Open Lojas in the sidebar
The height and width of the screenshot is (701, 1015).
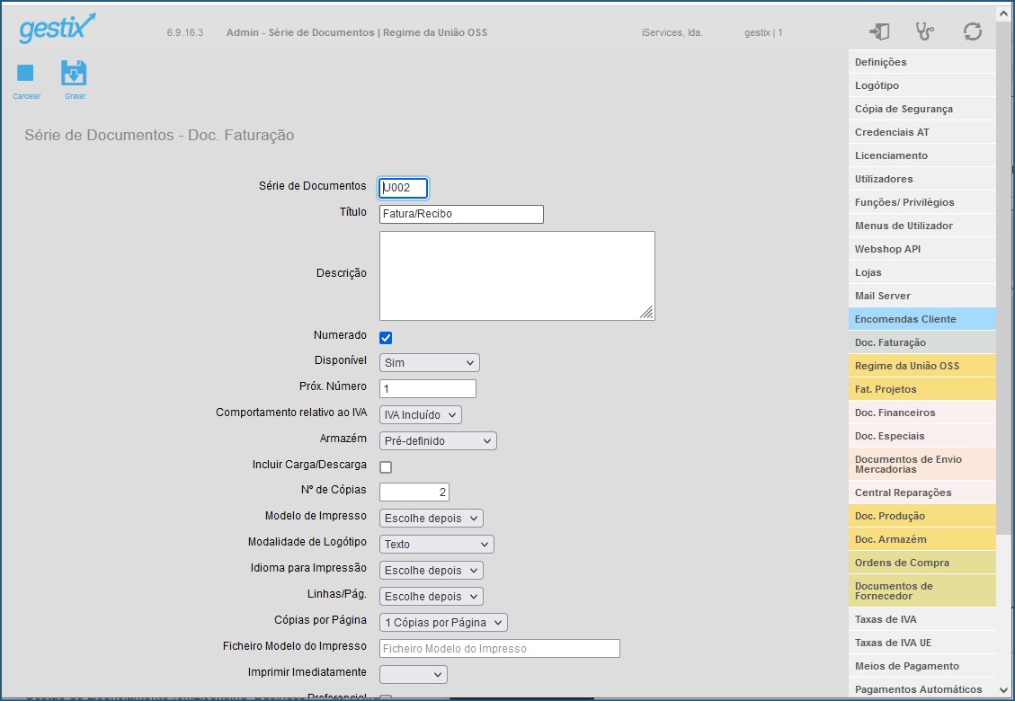pyautogui.click(x=922, y=272)
